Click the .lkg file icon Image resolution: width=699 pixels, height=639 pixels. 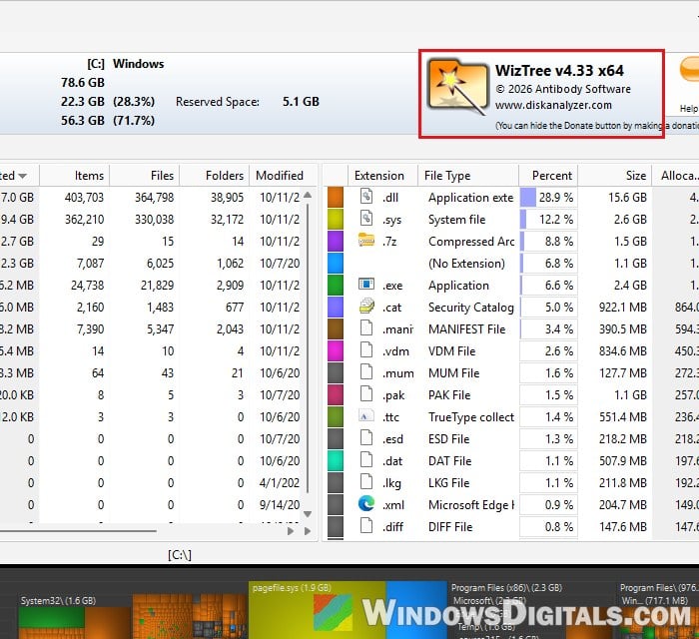366,481
